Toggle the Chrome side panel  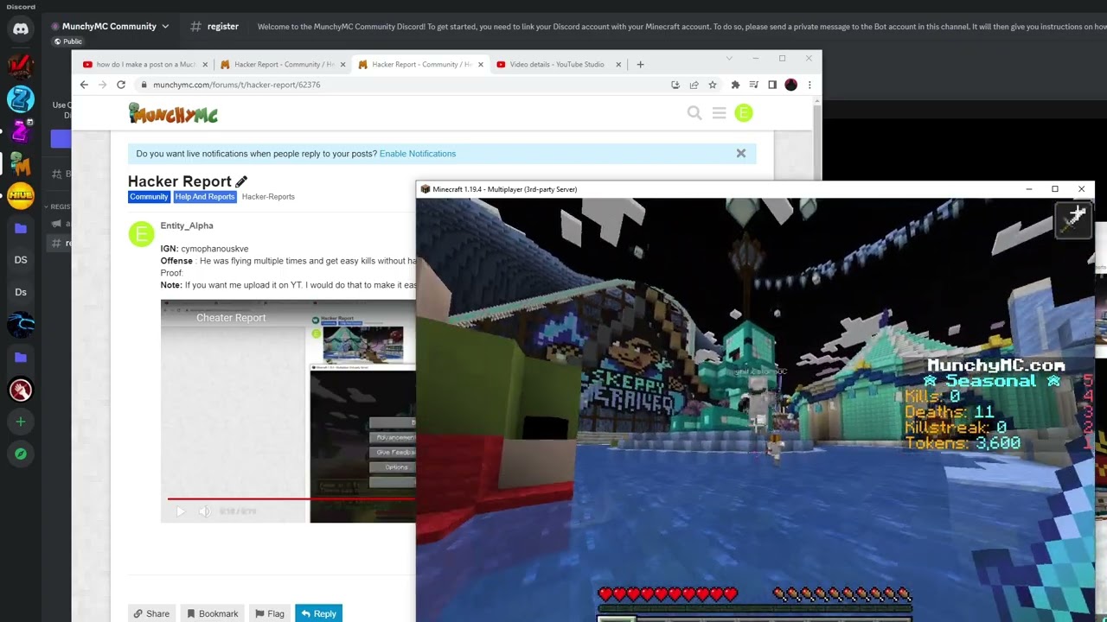point(772,85)
